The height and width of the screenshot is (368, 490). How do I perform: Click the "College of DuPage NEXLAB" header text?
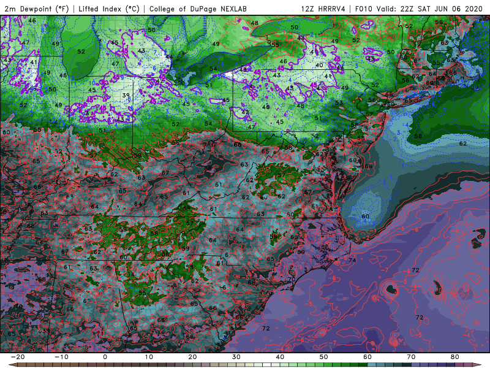tap(198, 9)
